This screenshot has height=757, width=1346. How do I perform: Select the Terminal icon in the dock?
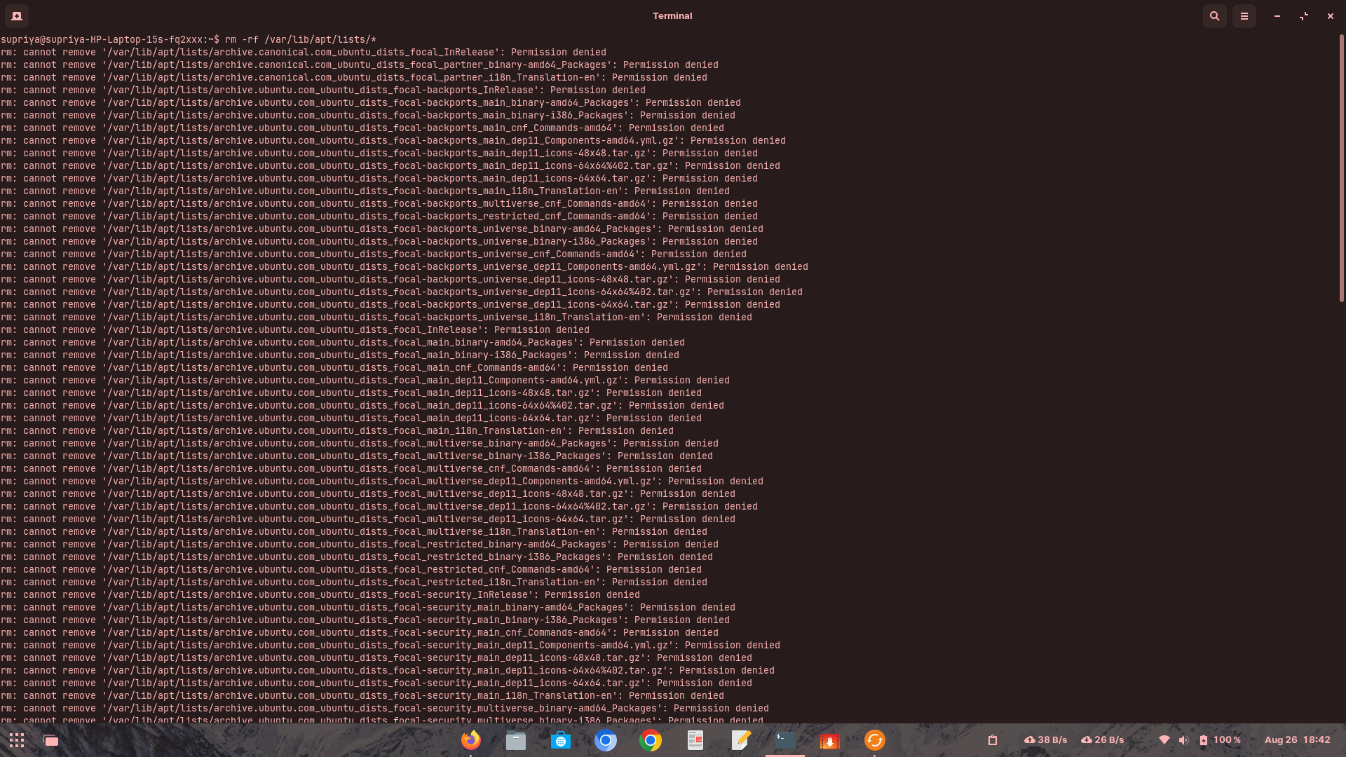[785, 740]
